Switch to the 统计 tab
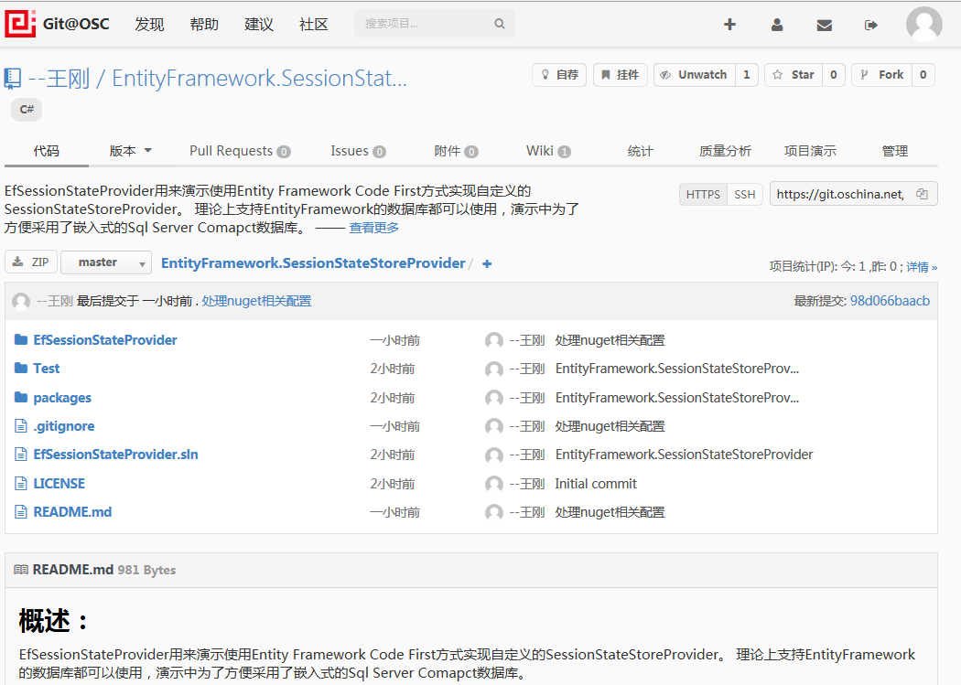 pos(640,151)
